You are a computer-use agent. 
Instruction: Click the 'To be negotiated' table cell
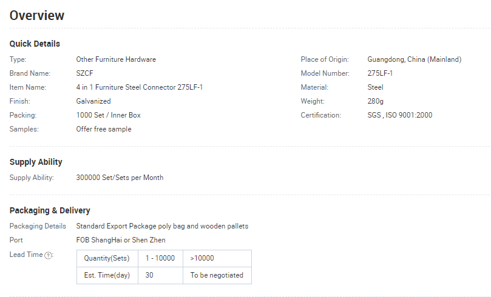pos(217,275)
